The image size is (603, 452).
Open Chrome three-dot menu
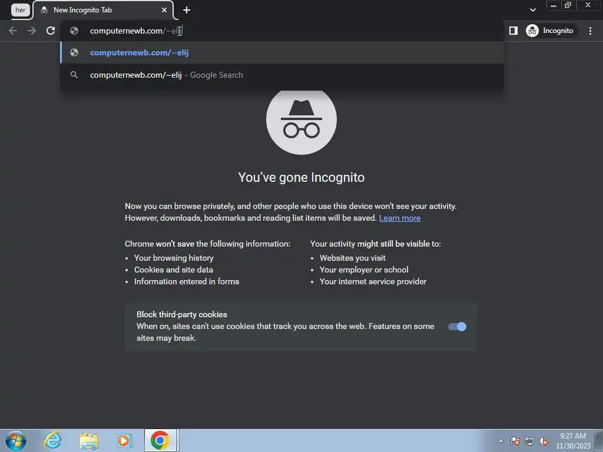coord(590,31)
